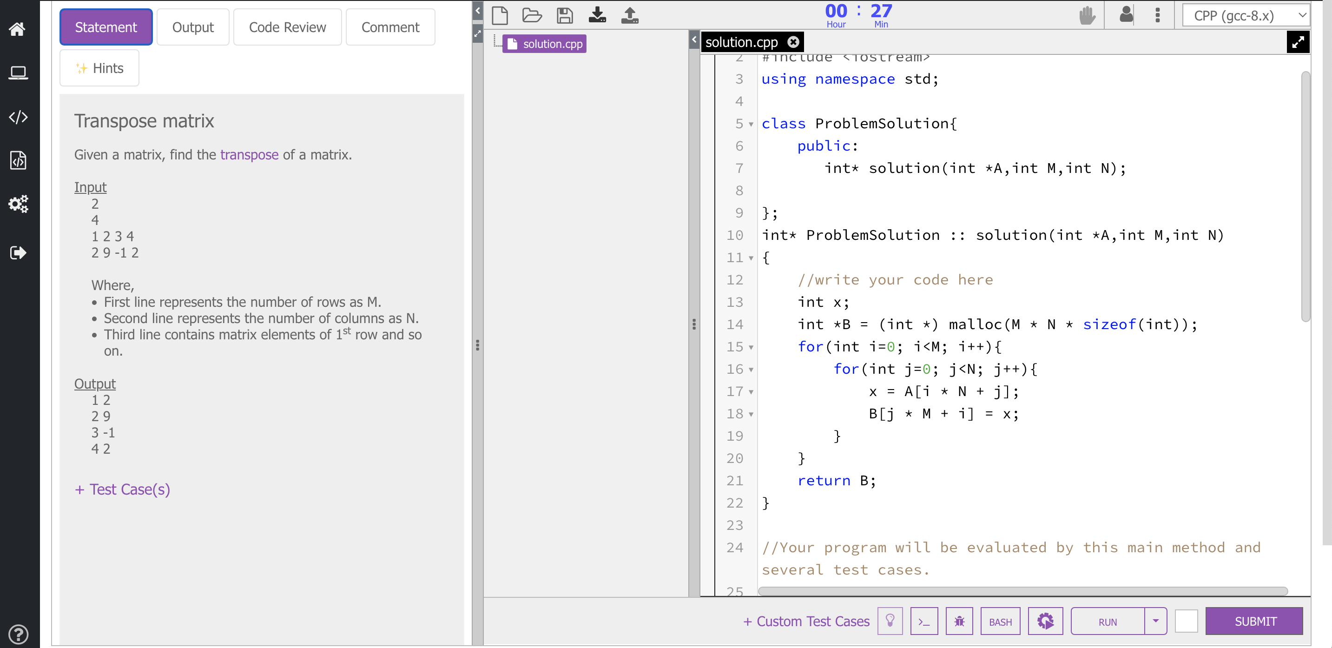Check the checkbox beside SUBMIT
1332x648 pixels.
(1186, 621)
